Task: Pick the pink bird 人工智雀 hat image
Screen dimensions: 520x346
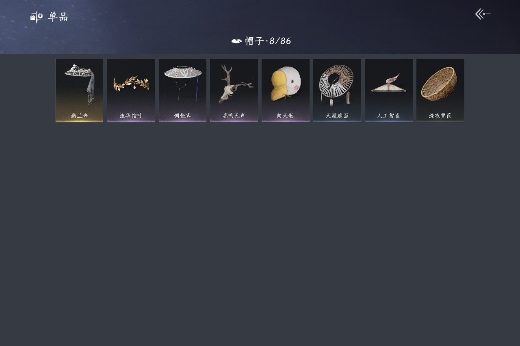Action: pyautogui.click(x=388, y=83)
